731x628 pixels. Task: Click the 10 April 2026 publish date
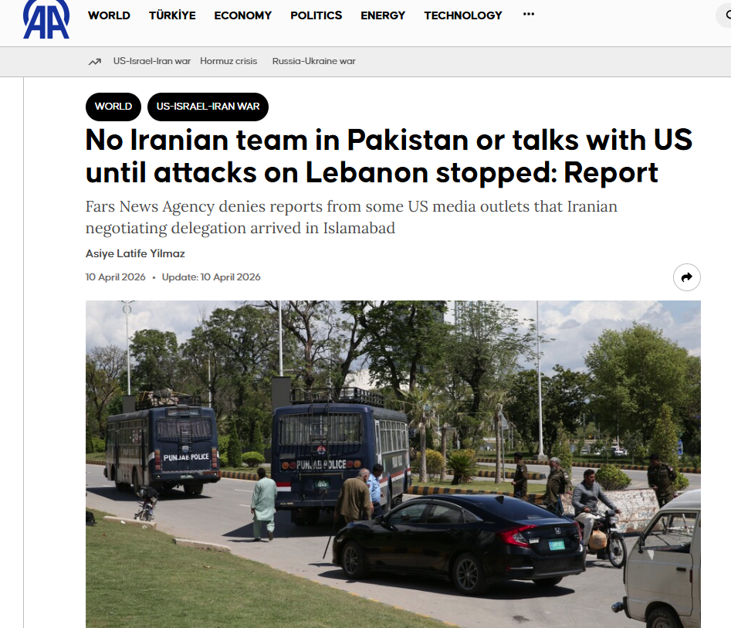[115, 277]
